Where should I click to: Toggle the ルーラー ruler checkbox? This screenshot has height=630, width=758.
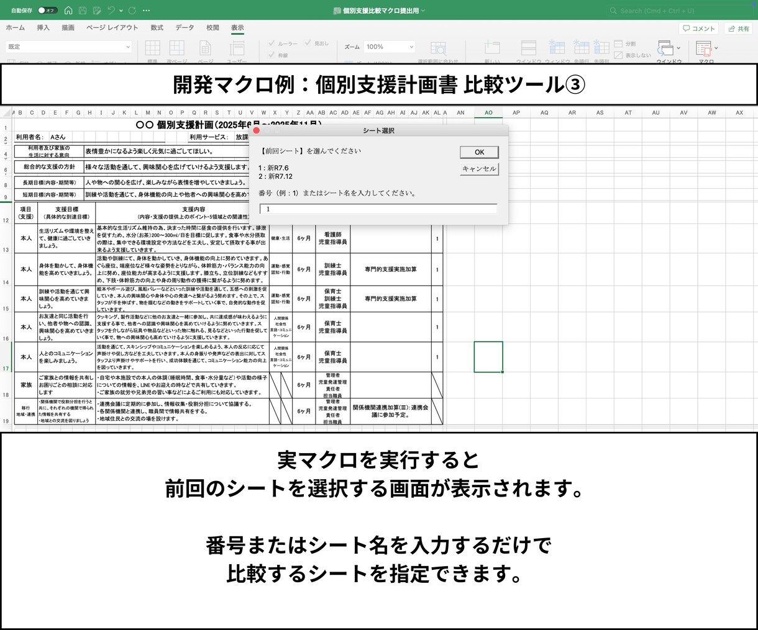coord(272,44)
